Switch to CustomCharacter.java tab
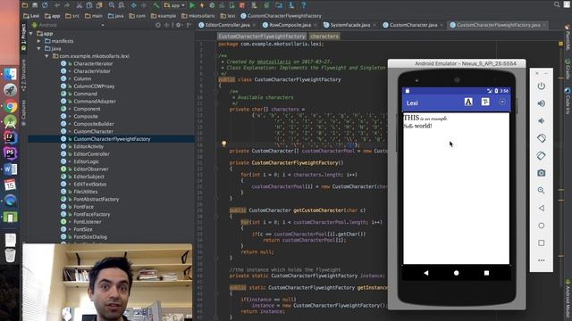Viewport: 572px width, 321px height. tap(413, 25)
